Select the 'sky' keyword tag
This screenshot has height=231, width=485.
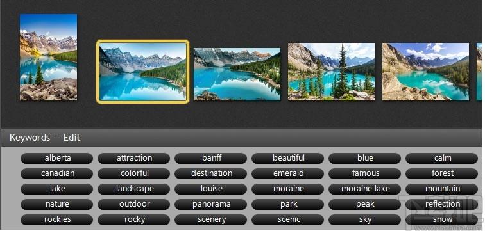pos(364,220)
